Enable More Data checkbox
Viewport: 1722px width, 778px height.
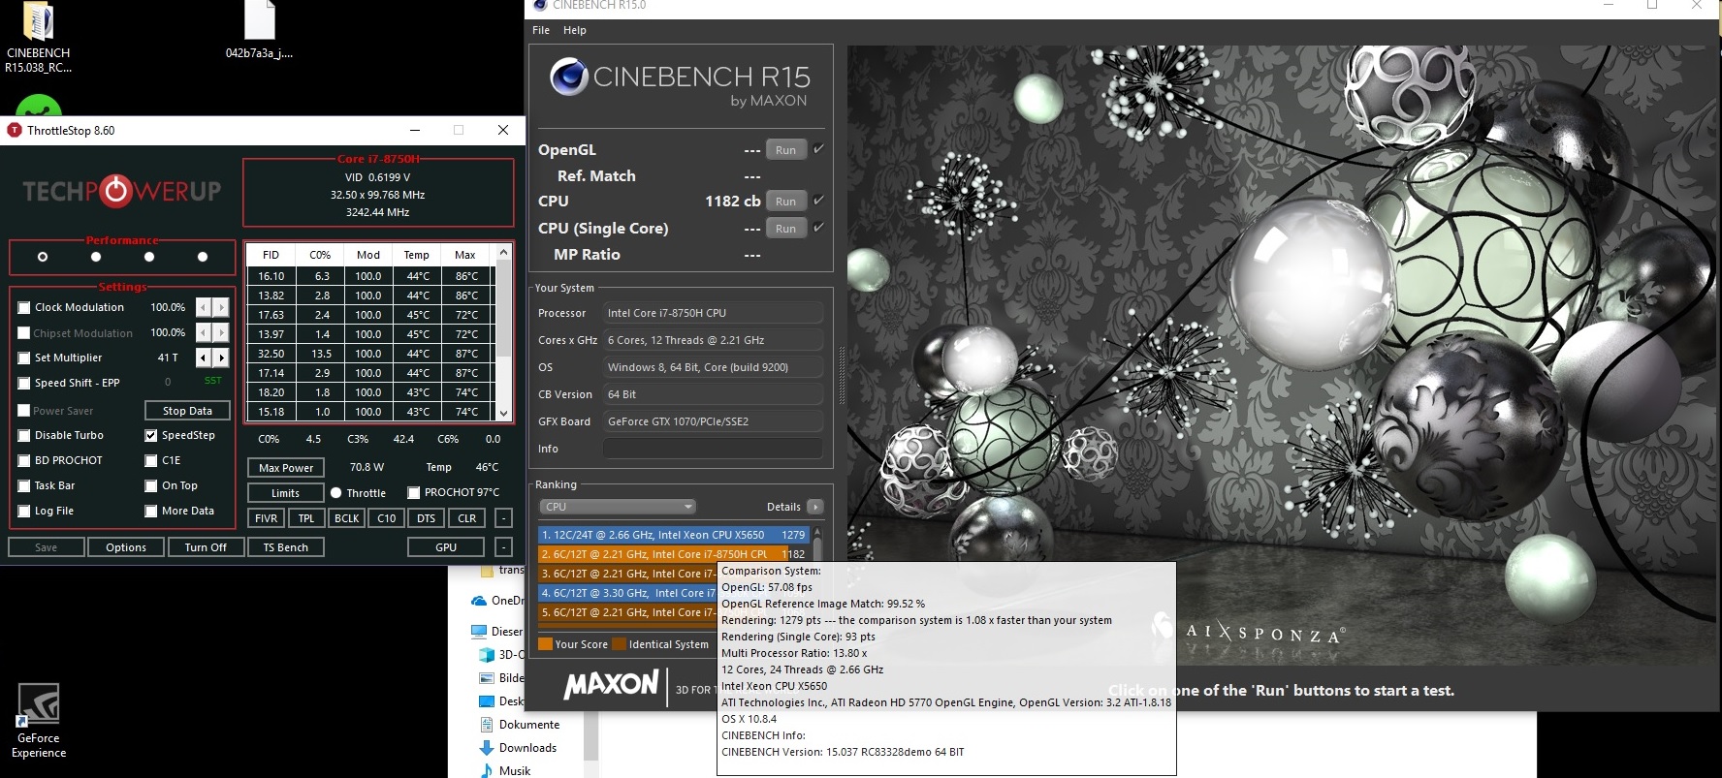pyautogui.click(x=151, y=512)
